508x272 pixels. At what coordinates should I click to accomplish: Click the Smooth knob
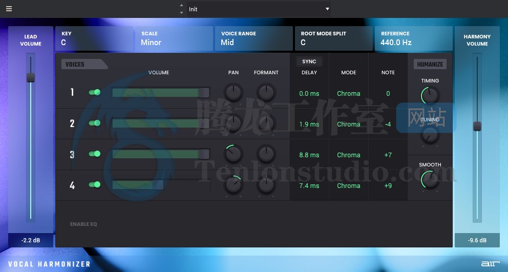[x=430, y=180]
